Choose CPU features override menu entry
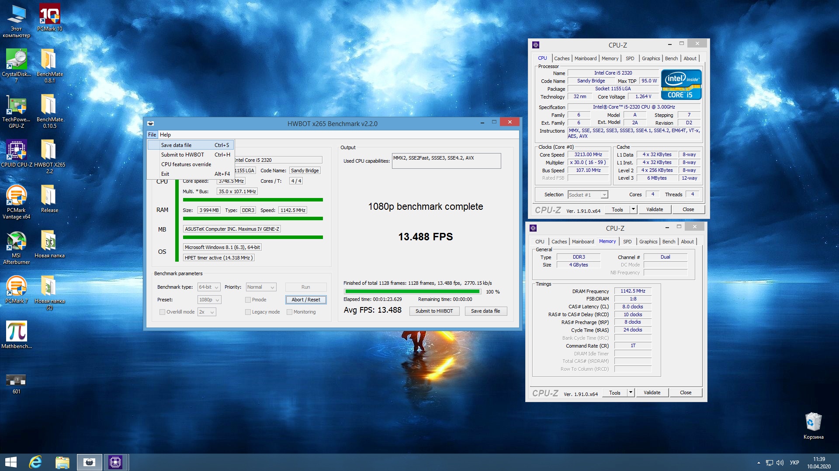 pyautogui.click(x=191, y=164)
